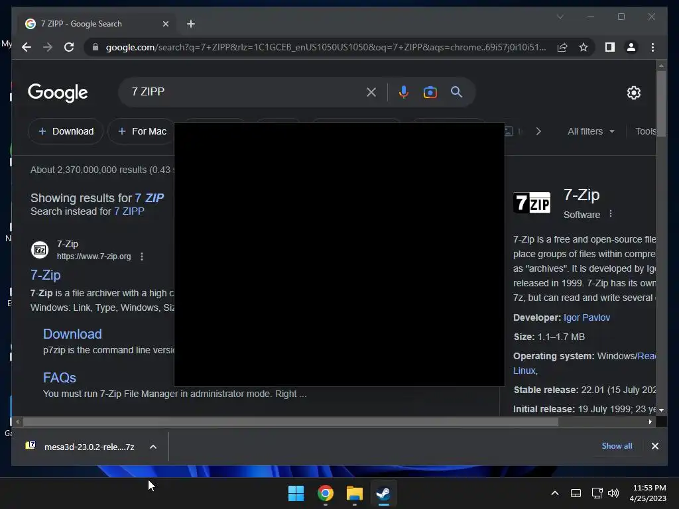Submit search with magnifier icon
679x509 pixels.
(456, 91)
